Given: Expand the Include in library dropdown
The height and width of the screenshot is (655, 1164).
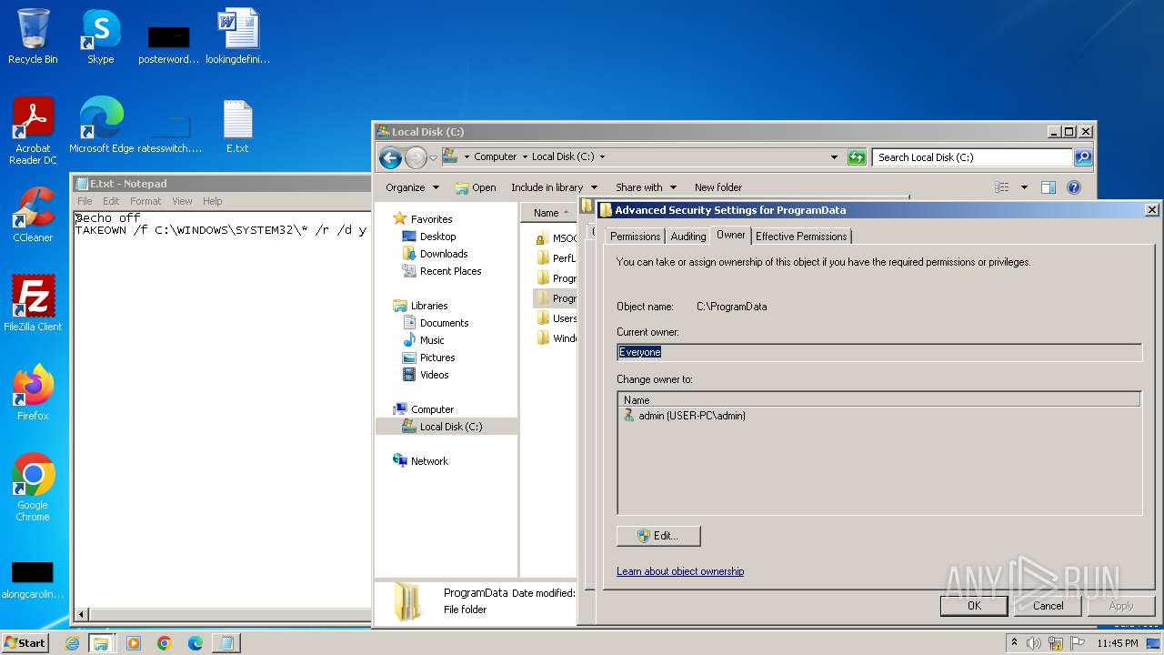Looking at the screenshot, I should coord(554,187).
